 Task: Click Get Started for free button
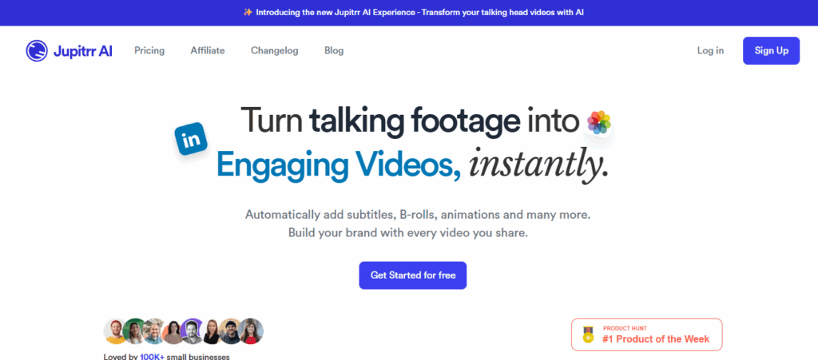coord(413,275)
